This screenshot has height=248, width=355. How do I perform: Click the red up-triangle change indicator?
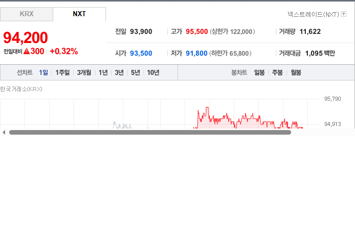pos(26,51)
